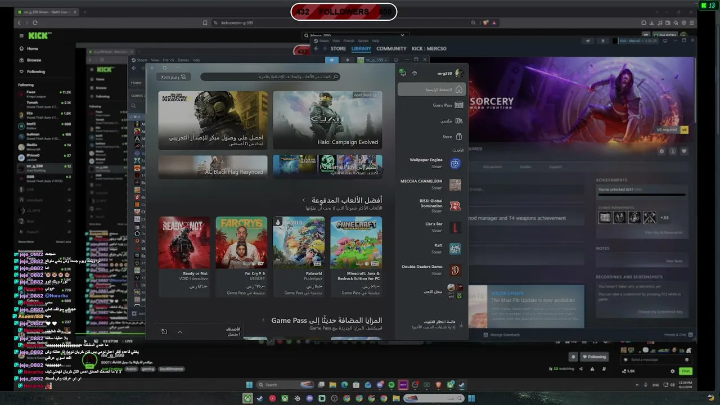Select Liar's Bar in the Xbox sidebar
720x405 pixels.
click(x=431, y=227)
